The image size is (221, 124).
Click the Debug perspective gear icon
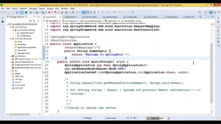click(215, 12)
